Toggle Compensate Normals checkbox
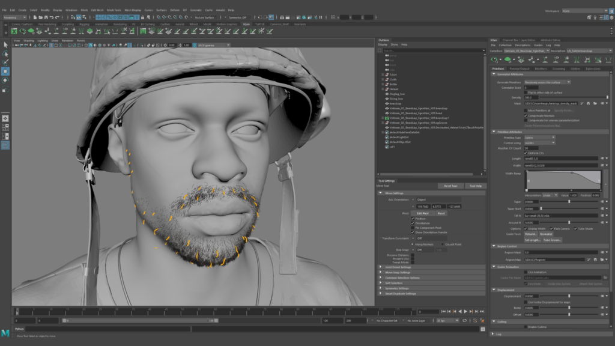615x346 pixels. click(526, 115)
